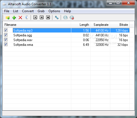This screenshot has width=137, height=118.
Task: Click the 22050 Hz samplerate cell
Action: pos(102,40)
